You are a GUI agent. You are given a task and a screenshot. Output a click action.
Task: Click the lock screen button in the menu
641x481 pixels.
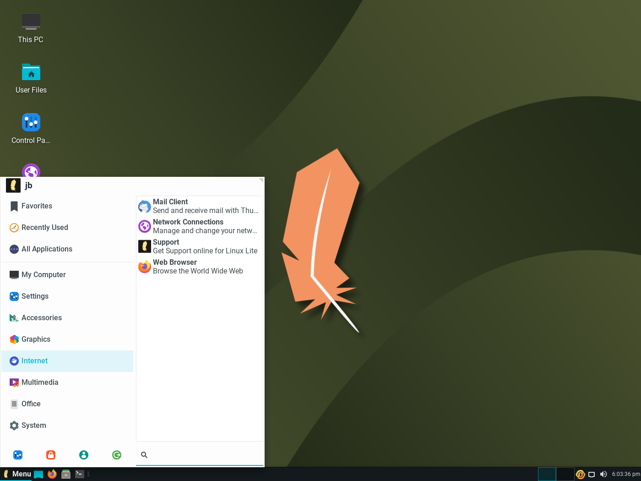(51, 455)
